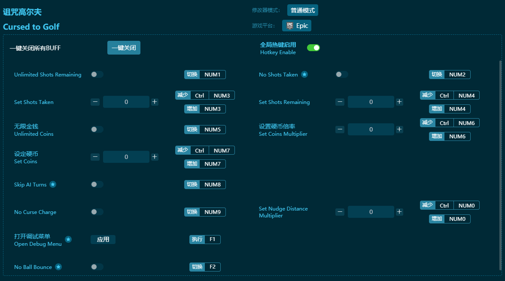The image size is (505, 281).
Task: Enable Unlimited Shots Remaining toggle
Action: [x=97, y=74]
